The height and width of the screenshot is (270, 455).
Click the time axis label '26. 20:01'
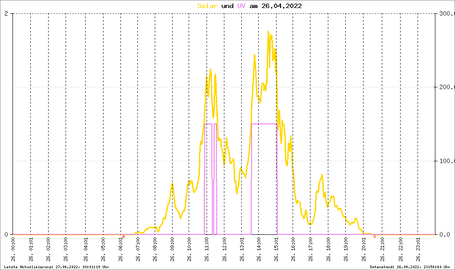pyautogui.click(x=363, y=250)
